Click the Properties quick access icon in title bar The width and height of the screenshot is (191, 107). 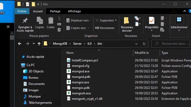point(27,4)
